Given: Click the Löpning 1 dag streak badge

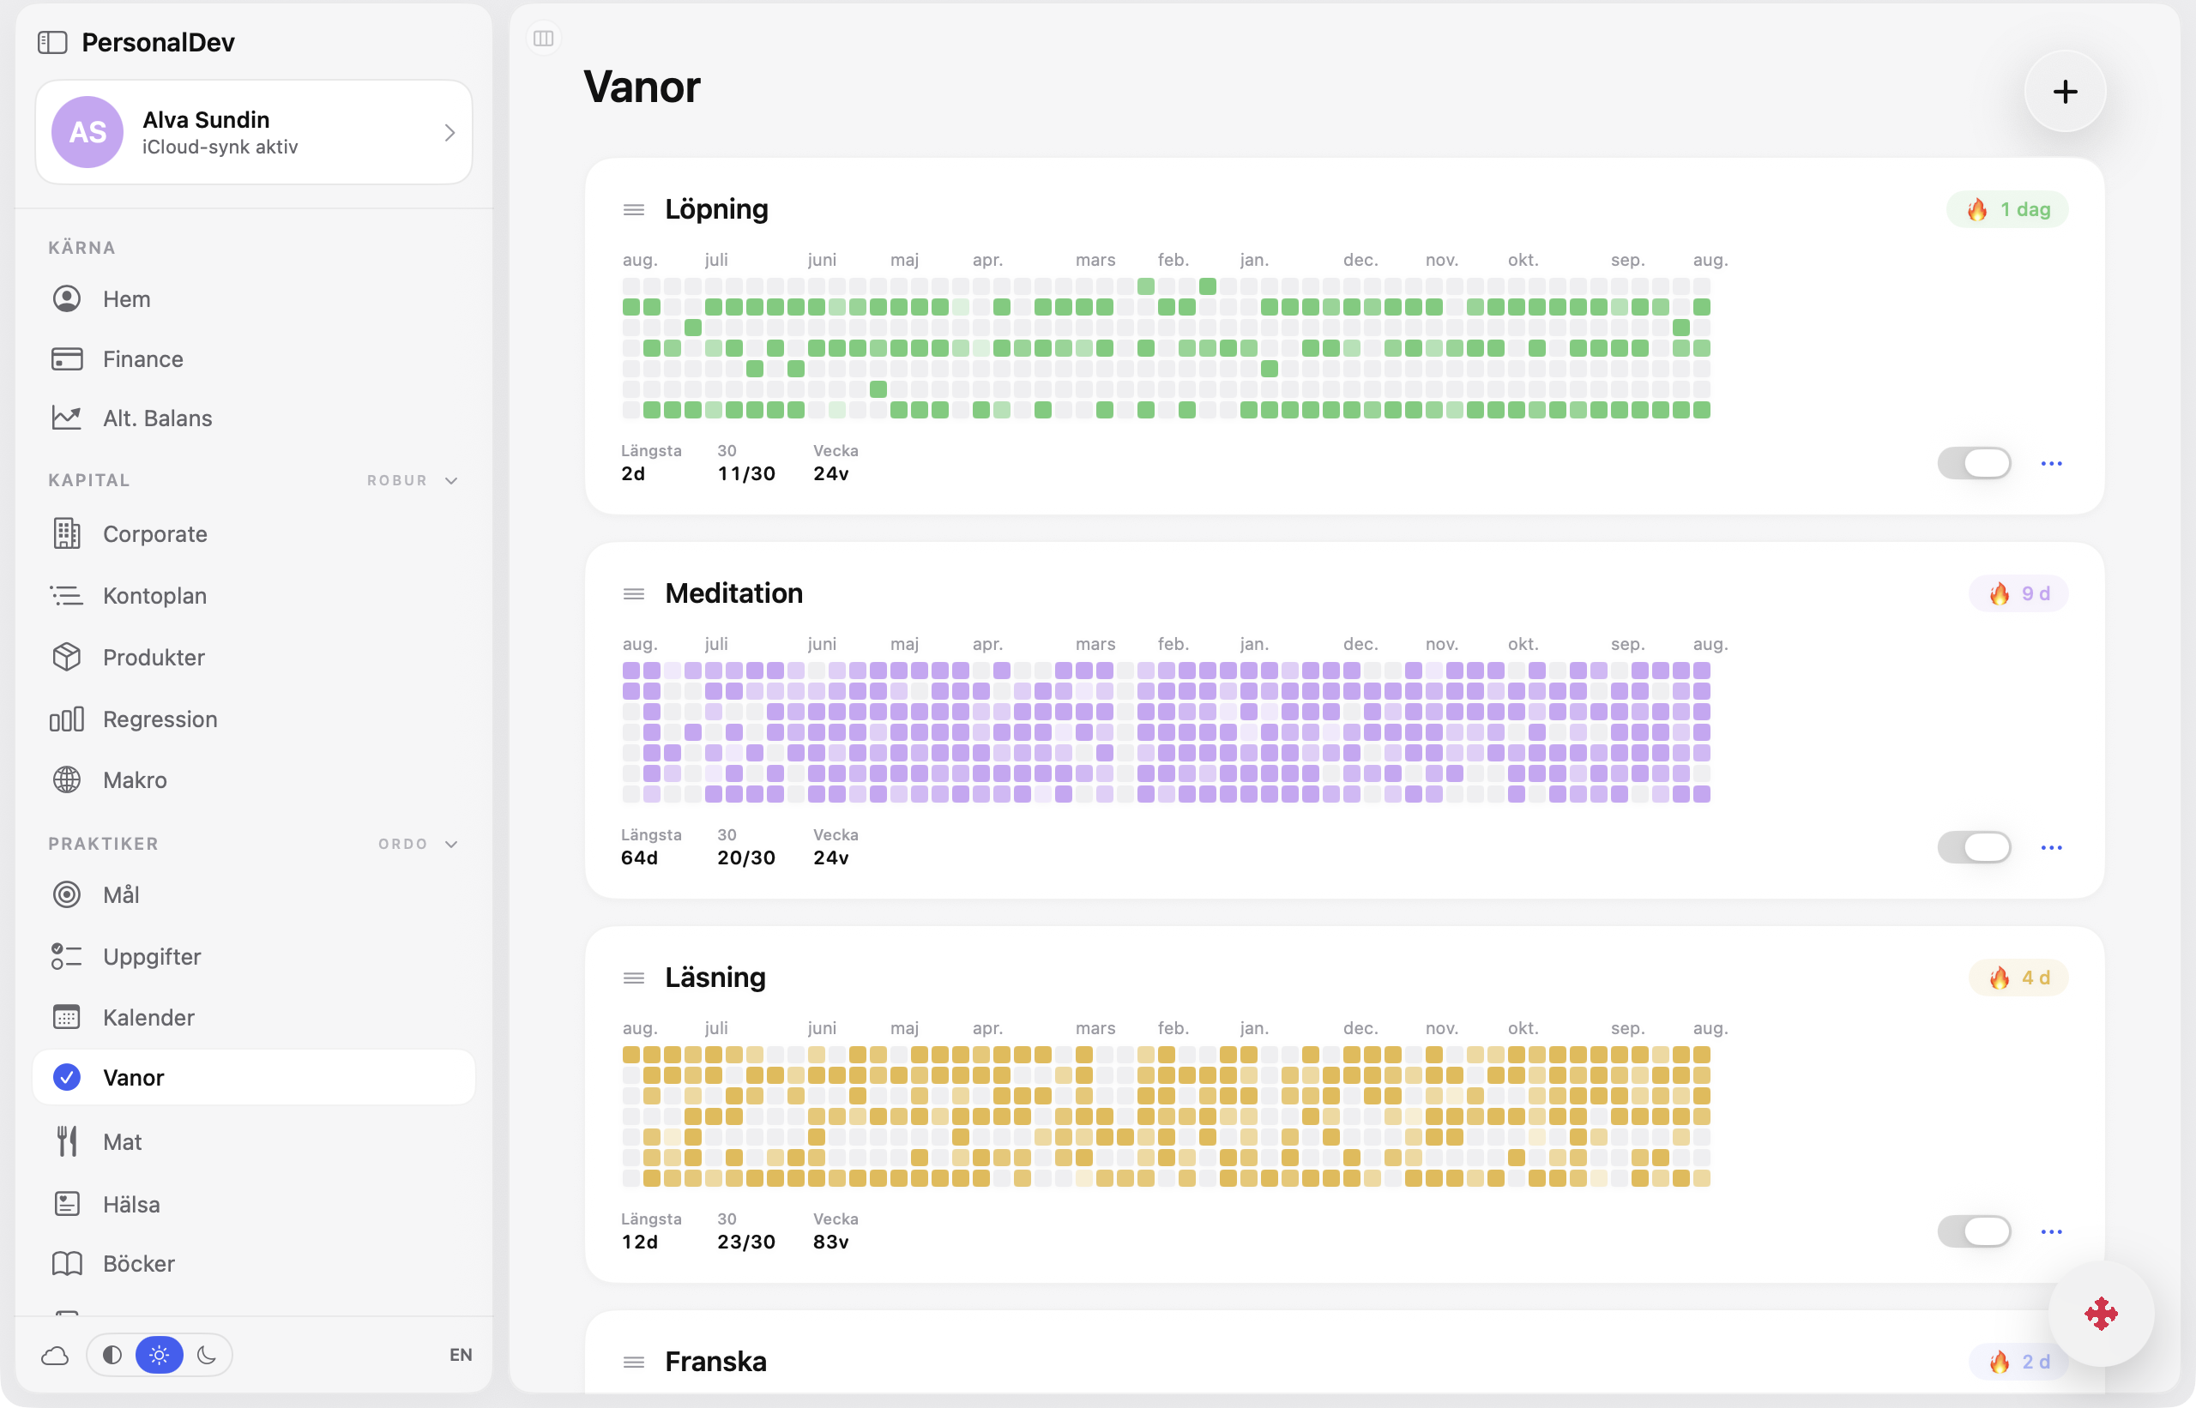Looking at the screenshot, I should (x=2006, y=209).
